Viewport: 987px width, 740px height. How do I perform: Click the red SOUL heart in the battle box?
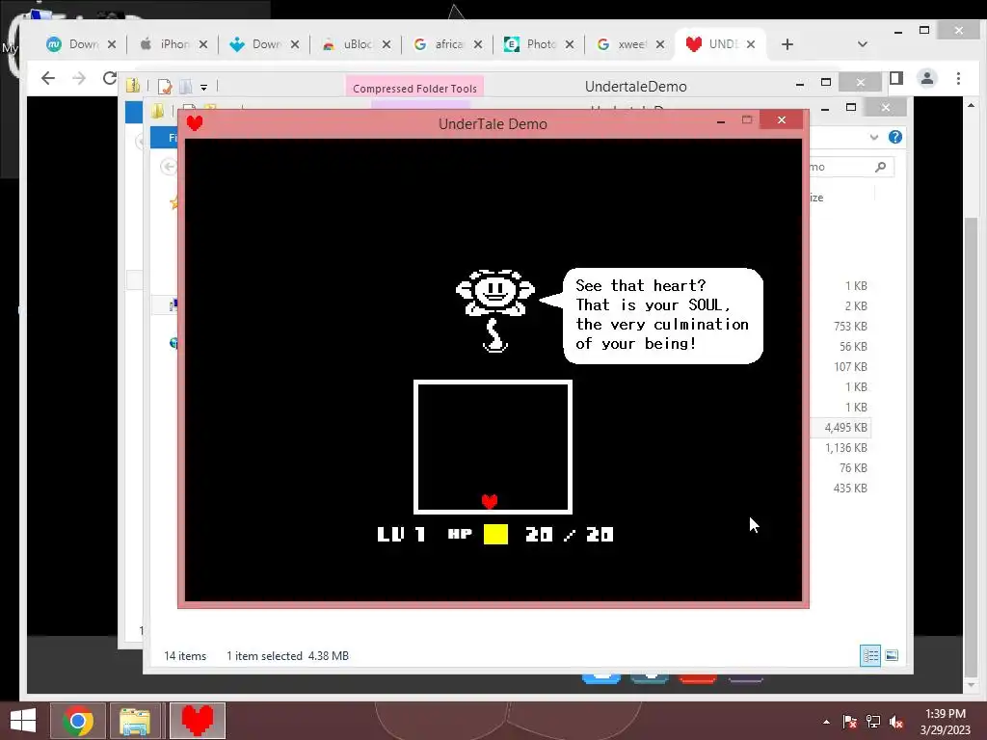click(x=490, y=501)
